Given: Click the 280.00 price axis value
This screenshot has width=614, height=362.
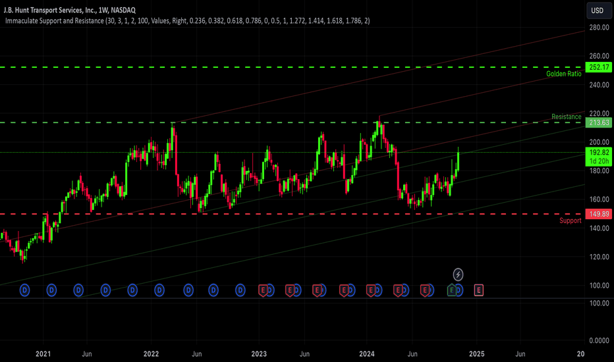Looking at the screenshot, I should pos(599,28).
